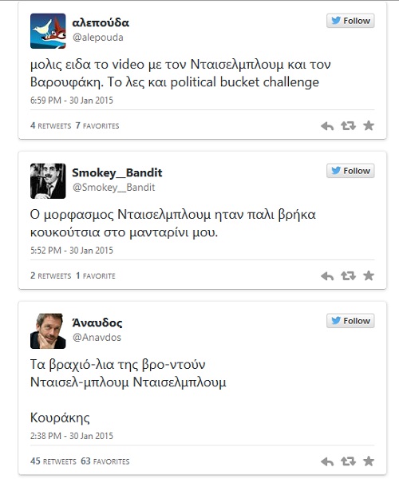Favorite the @Anavdos tweet

click(369, 461)
